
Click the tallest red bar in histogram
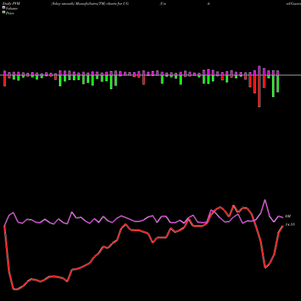click(x=259, y=91)
